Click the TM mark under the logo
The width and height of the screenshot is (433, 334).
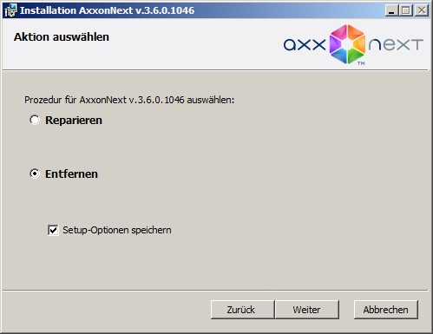[361, 63]
